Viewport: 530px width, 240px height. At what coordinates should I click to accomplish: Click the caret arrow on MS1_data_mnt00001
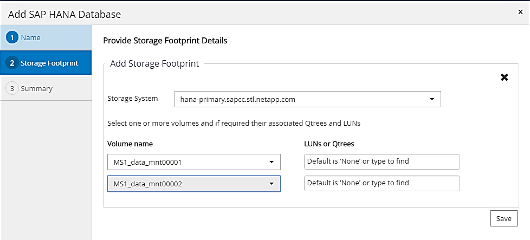(x=271, y=162)
